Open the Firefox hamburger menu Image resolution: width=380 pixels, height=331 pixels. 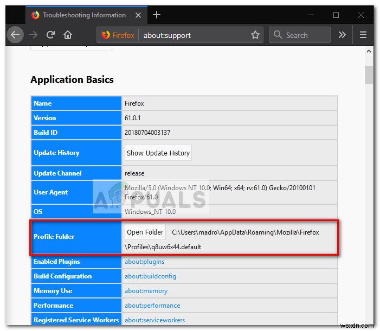click(363, 35)
